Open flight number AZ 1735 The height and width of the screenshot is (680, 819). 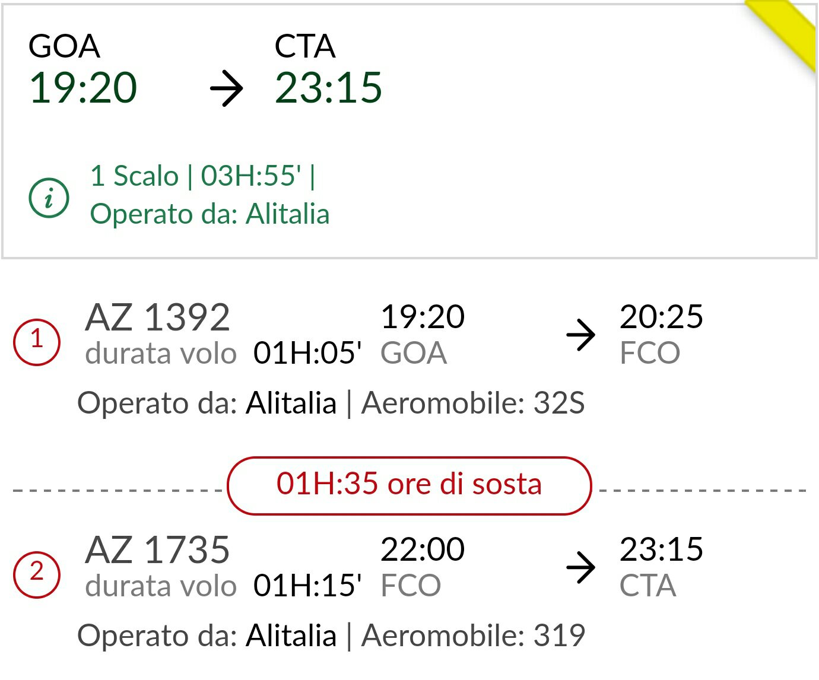point(157,550)
